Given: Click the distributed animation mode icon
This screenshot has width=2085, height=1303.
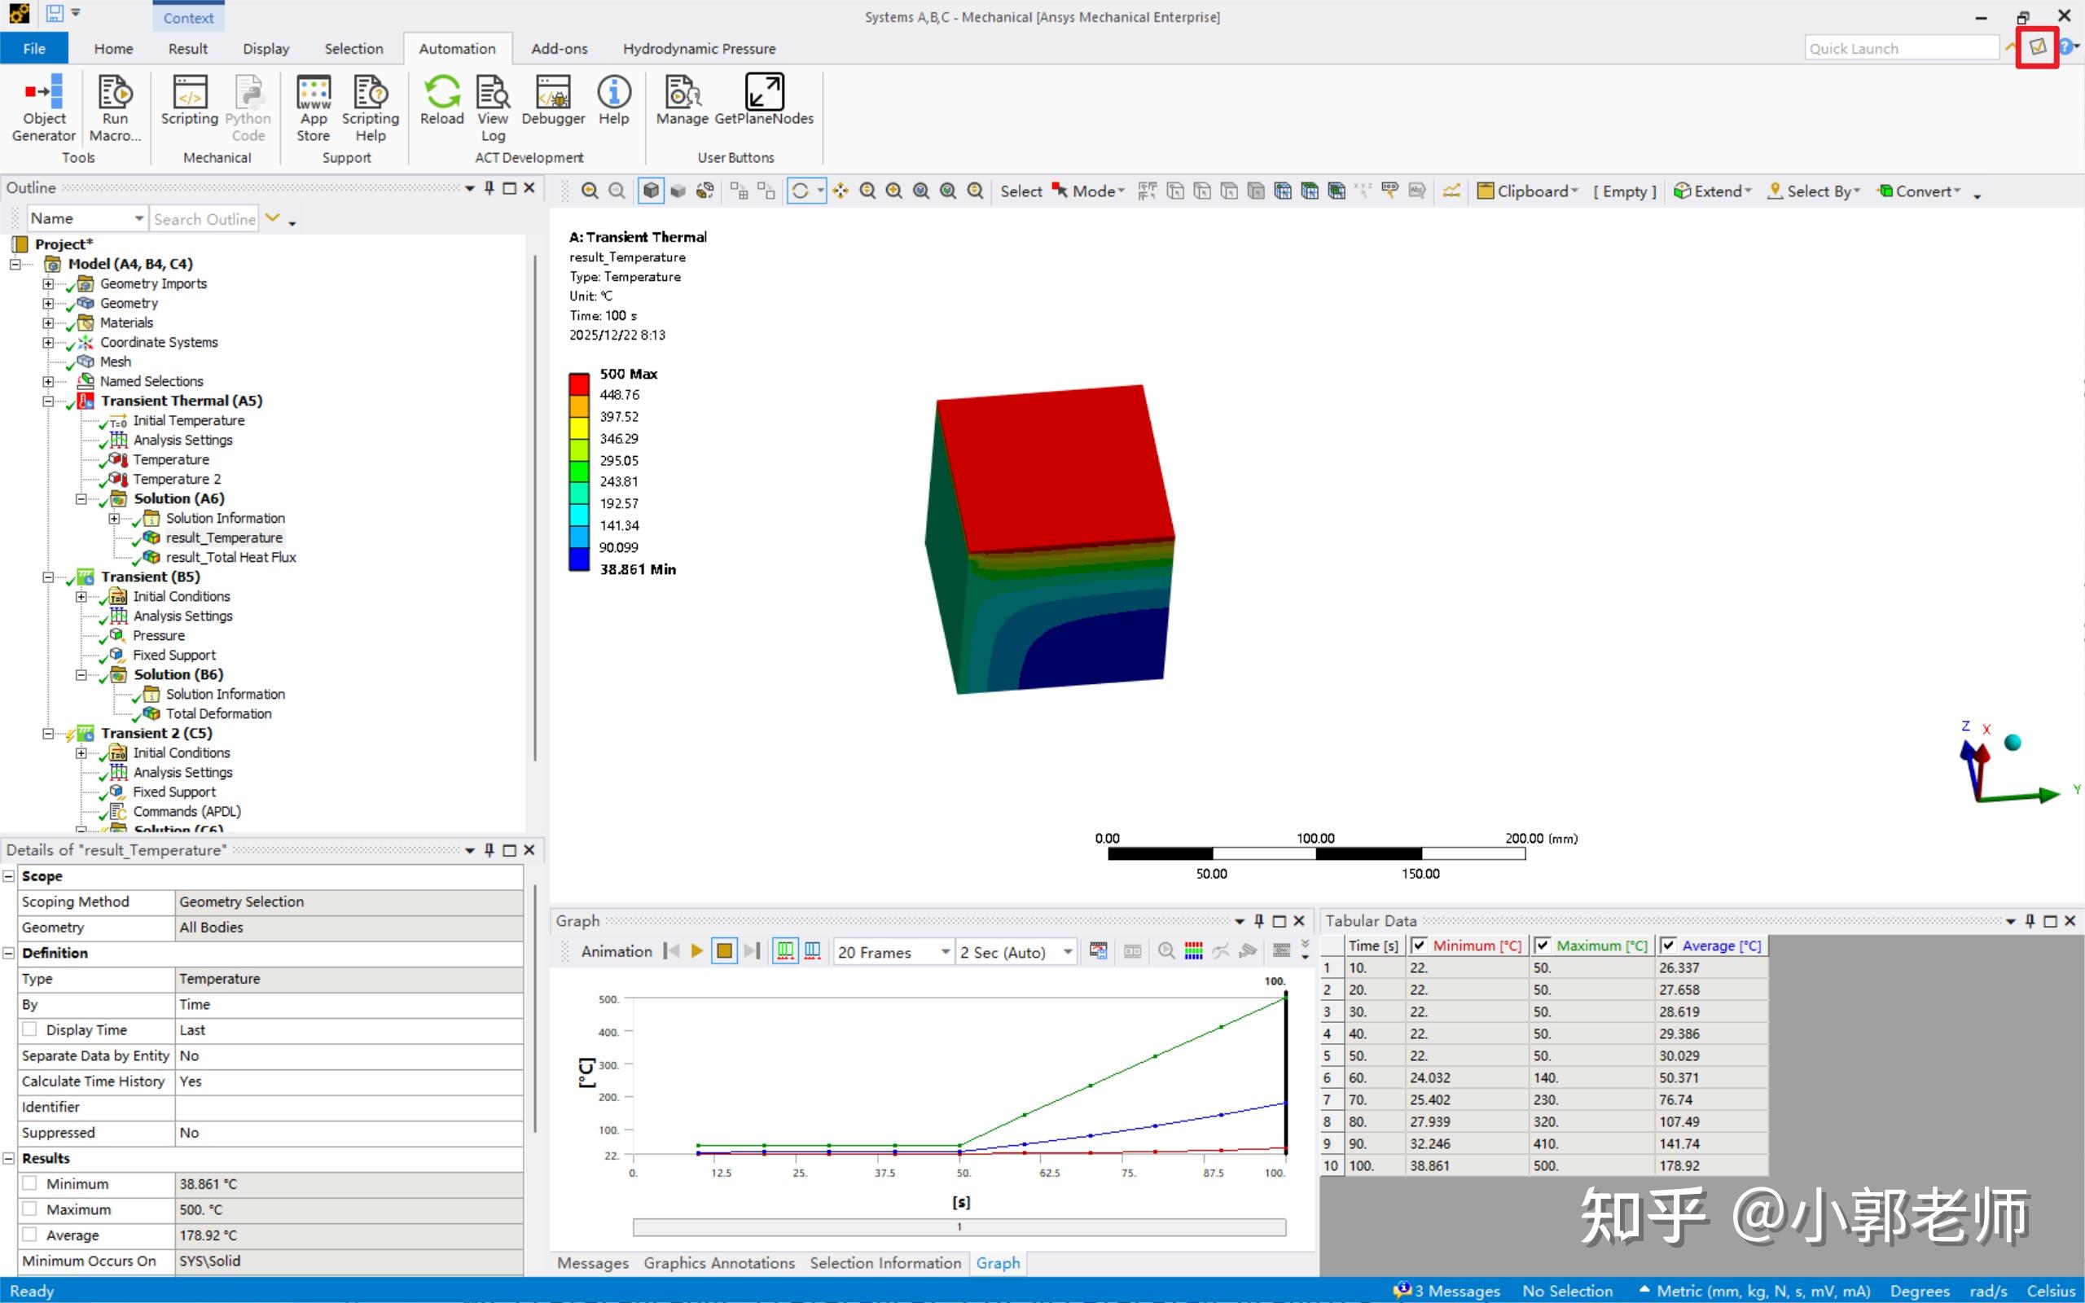Looking at the screenshot, I should click(785, 950).
